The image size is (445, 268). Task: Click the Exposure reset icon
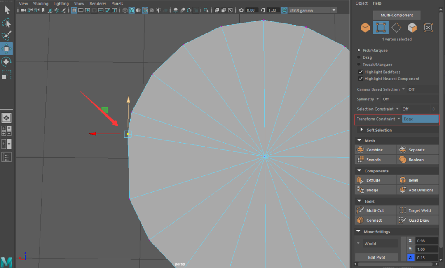(241, 10)
